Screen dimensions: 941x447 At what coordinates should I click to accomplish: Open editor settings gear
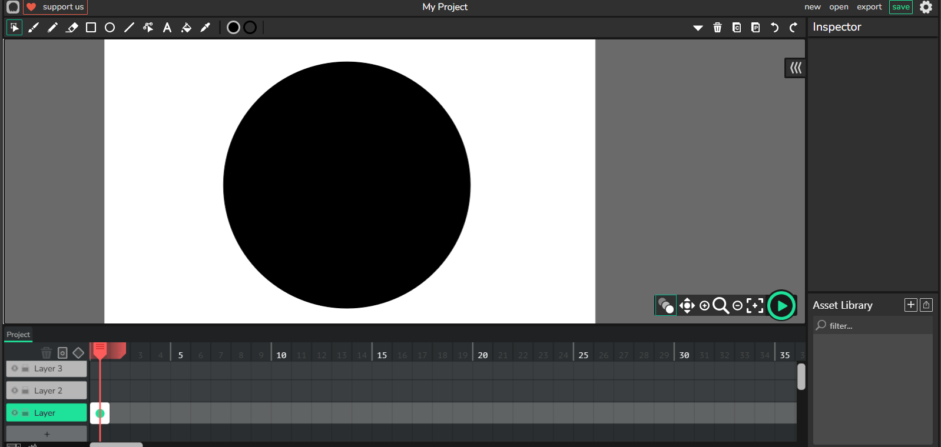pos(926,7)
